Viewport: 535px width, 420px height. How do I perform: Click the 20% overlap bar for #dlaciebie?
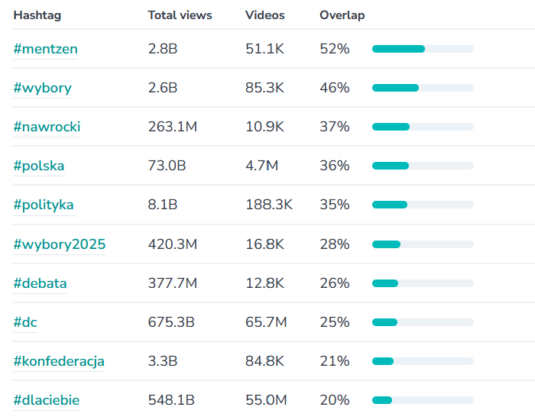tap(423, 400)
